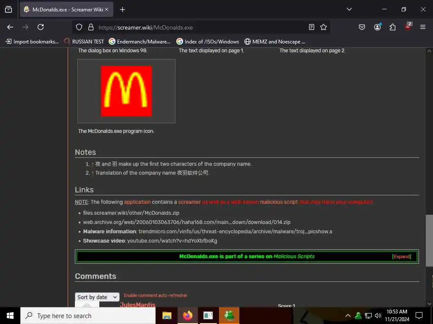This screenshot has height=324, width=433.
Task: Open the taskbar app with window icon
Action: [208, 316]
